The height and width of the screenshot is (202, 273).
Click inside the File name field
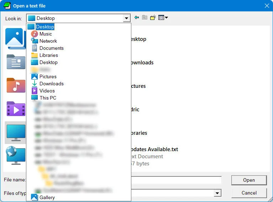[176, 180]
